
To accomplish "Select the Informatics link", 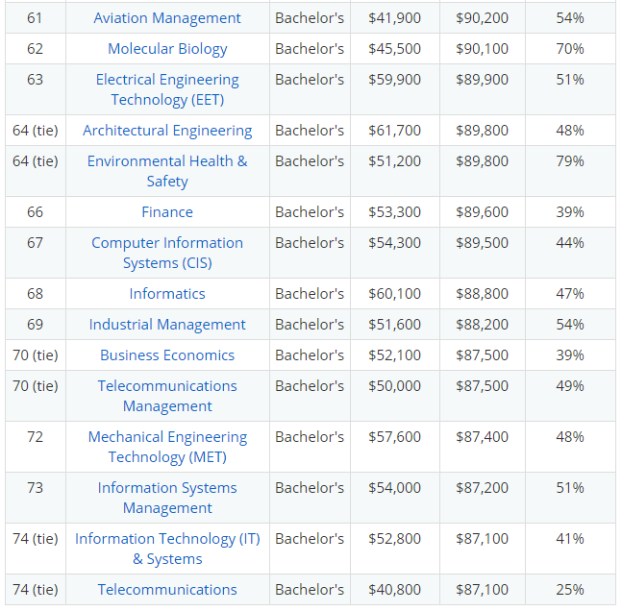I will coord(167,294).
